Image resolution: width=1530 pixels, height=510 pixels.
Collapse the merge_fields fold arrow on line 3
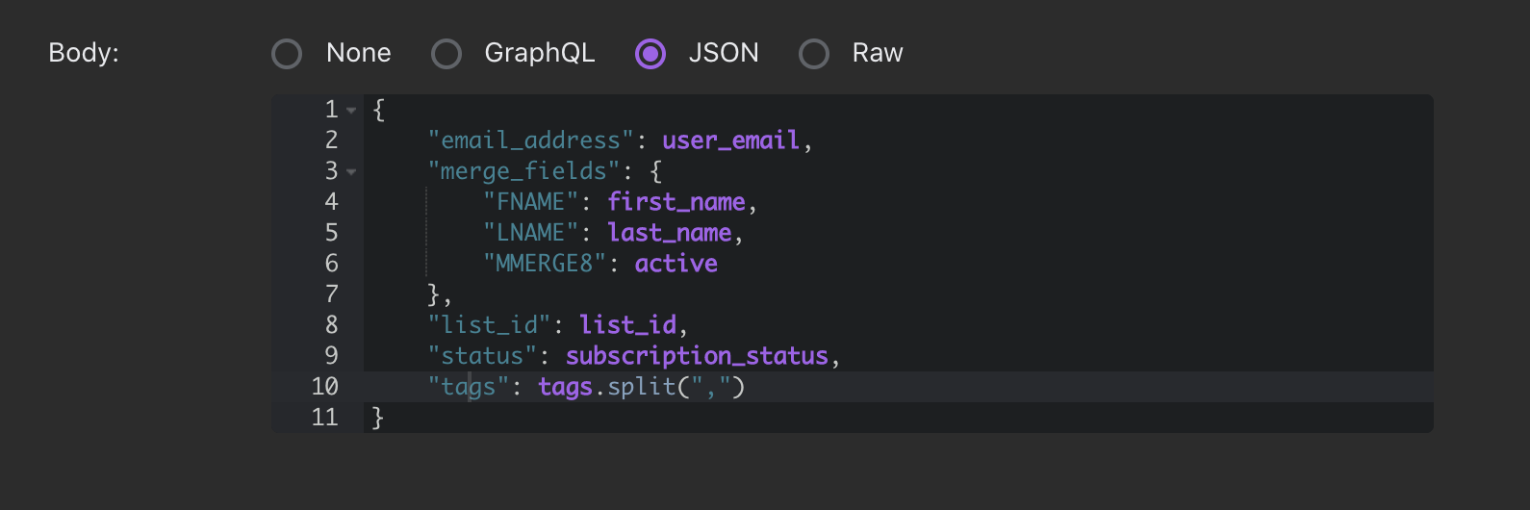click(351, 172)
